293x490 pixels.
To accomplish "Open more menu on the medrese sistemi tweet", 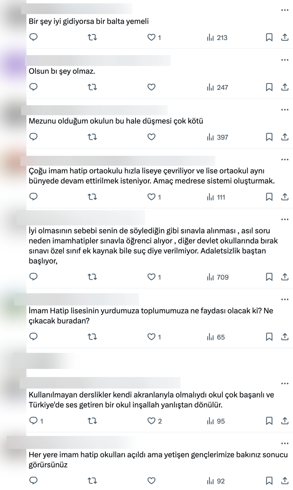I will pos(285,159).
